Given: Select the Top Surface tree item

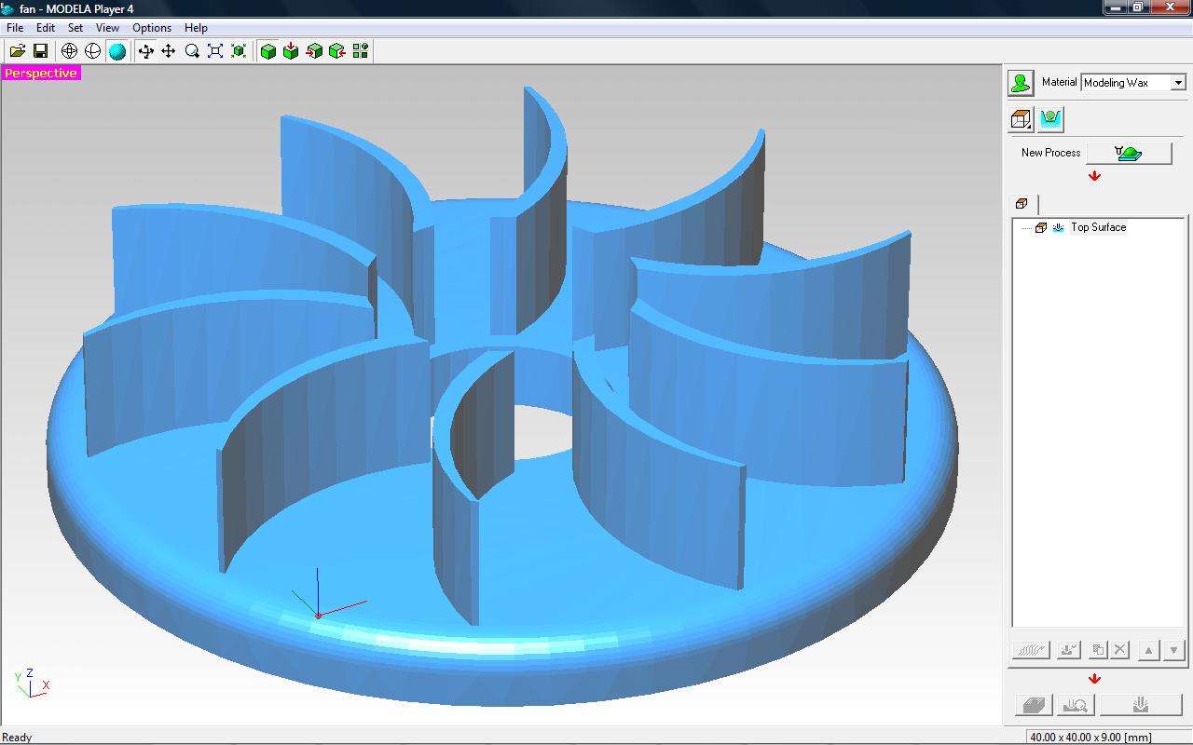Looking at the screenshot, I should 1098,227.
